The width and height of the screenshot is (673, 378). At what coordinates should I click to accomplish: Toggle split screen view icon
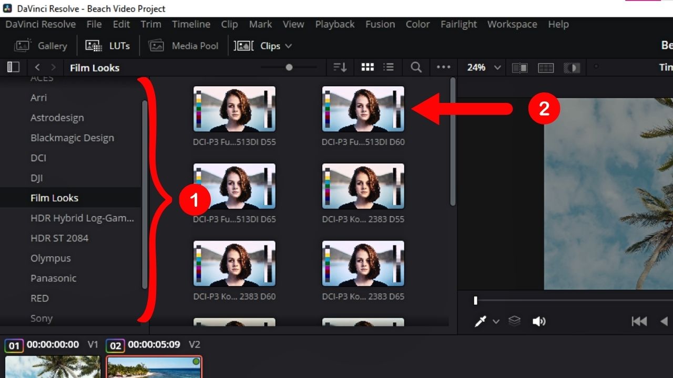point(546,68)
